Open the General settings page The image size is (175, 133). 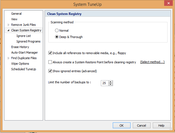16,14
